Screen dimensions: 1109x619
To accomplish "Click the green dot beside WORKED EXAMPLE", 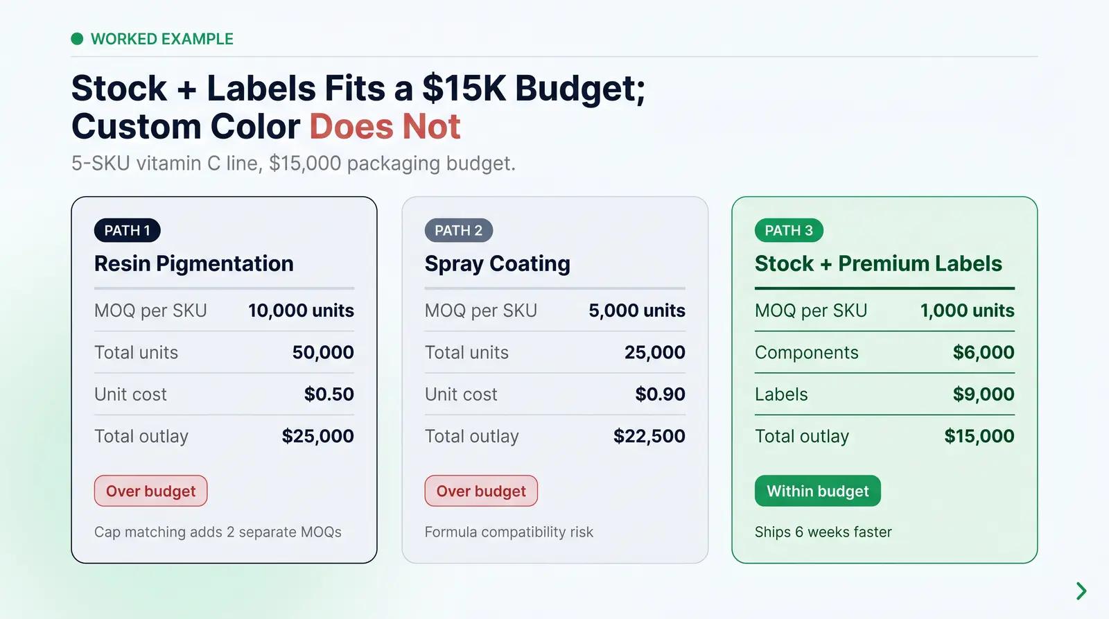I will (77, 39).
